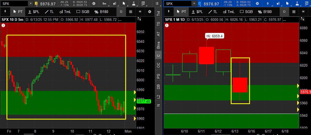Viewport: 311px width, 135px height.
Task: Click the Hi: 6059.4 bubble on right chart
Action: 214,36
